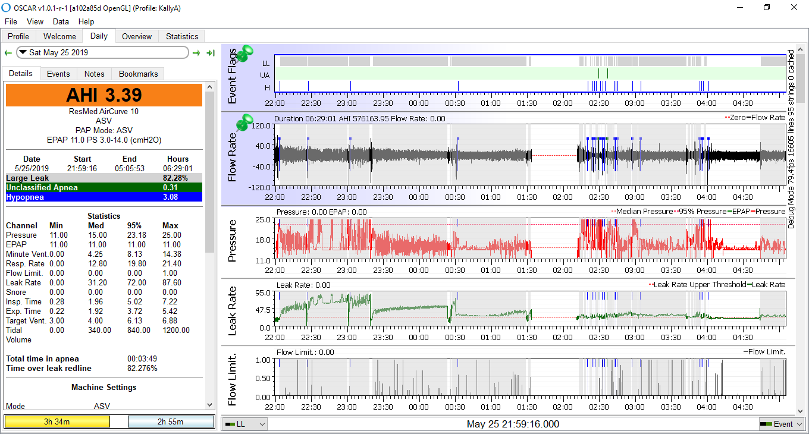Open the File menu
The height and width of the screenshot is (434, 809).
pyautogui.click(x=11, y=21)
